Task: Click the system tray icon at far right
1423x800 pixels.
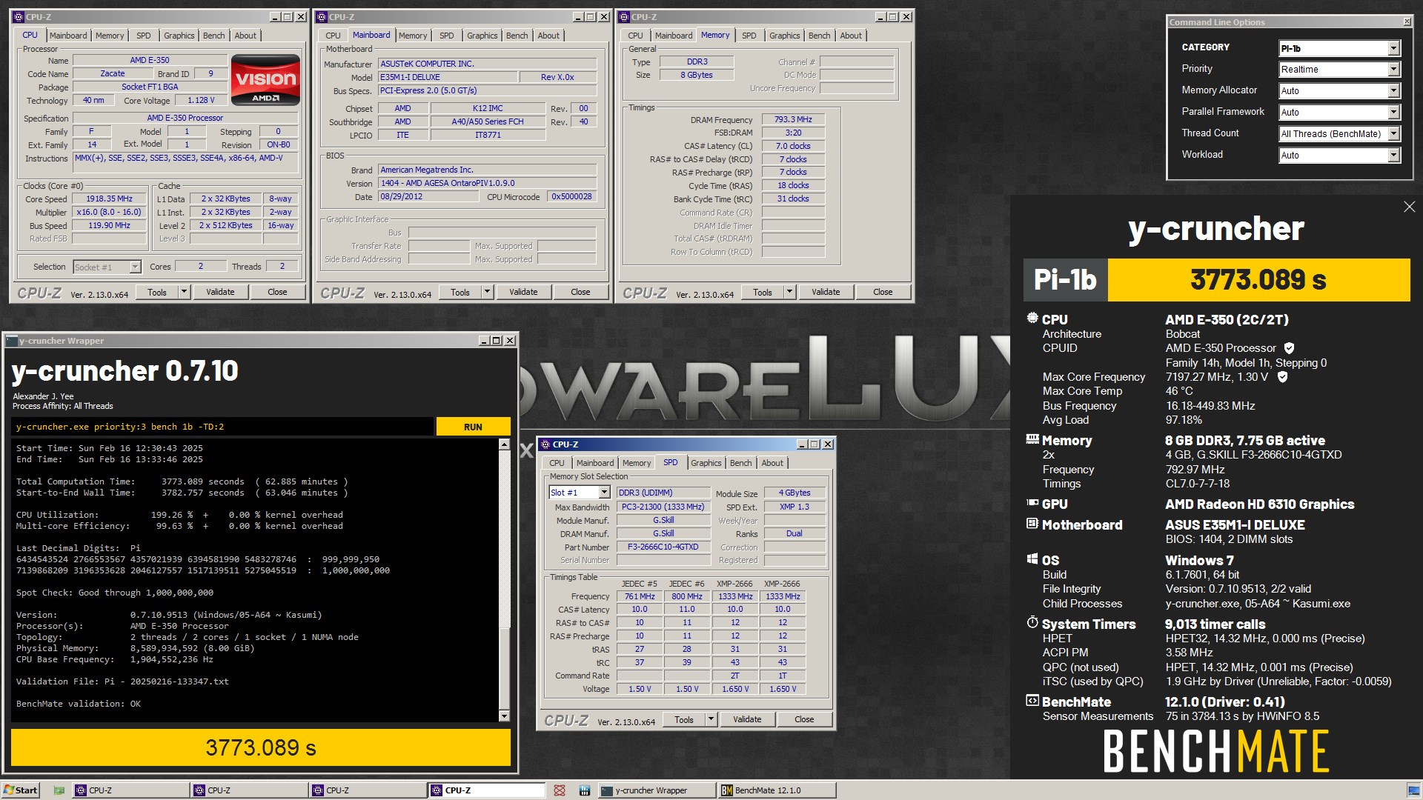Action: (x=1413, y=790)
